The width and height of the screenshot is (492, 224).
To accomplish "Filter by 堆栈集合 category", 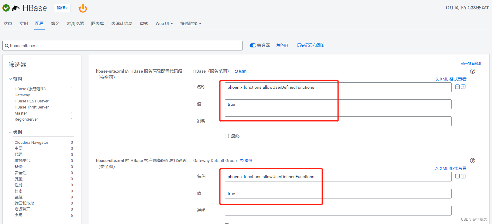I will [x=22, y=161].
